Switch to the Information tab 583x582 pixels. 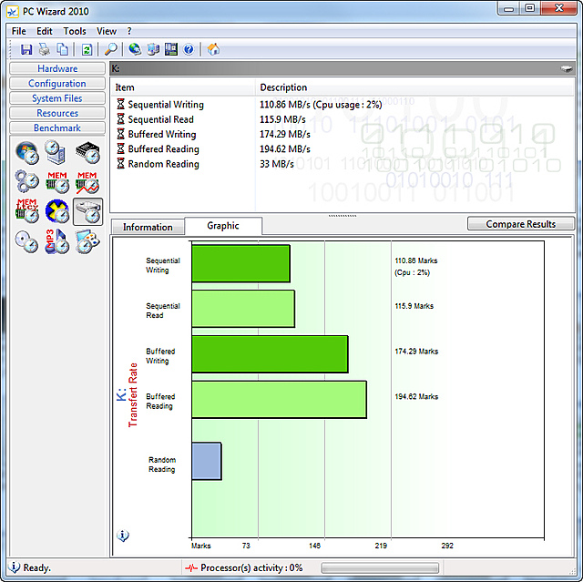pos(148,227)
